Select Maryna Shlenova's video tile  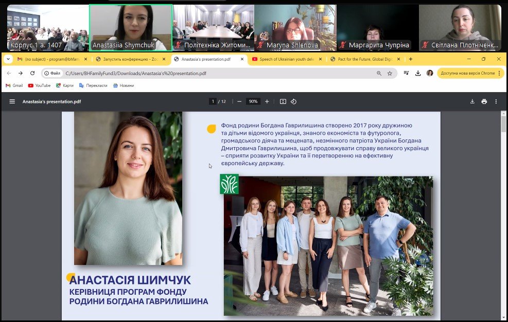coord(295,28)
